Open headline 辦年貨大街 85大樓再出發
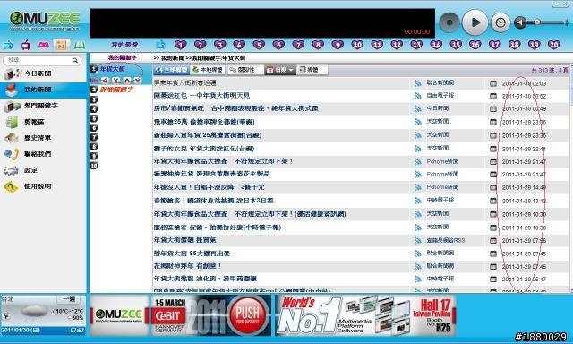 click(192, 254)
